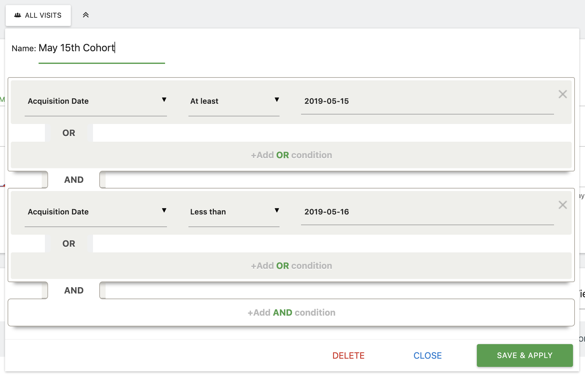This screenshot has width=585, height=377.
Task: Edit the 2019-05-15 date value field
Action: pos(427,101)
